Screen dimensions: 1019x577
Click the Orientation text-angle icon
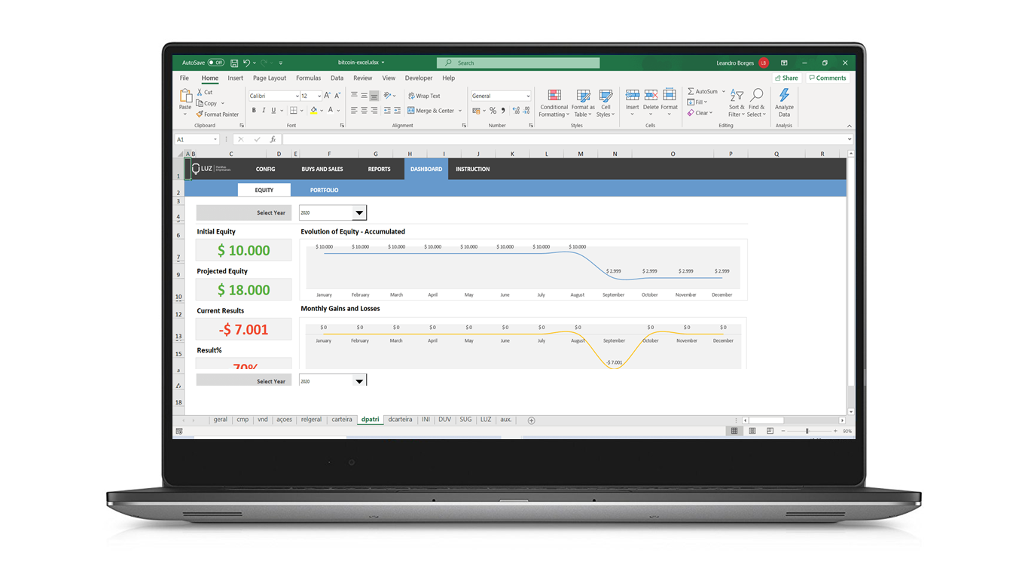point(388,96)
